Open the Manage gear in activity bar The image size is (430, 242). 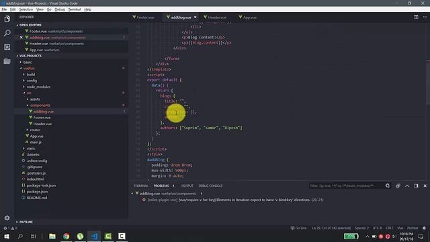tap(7, 218)
